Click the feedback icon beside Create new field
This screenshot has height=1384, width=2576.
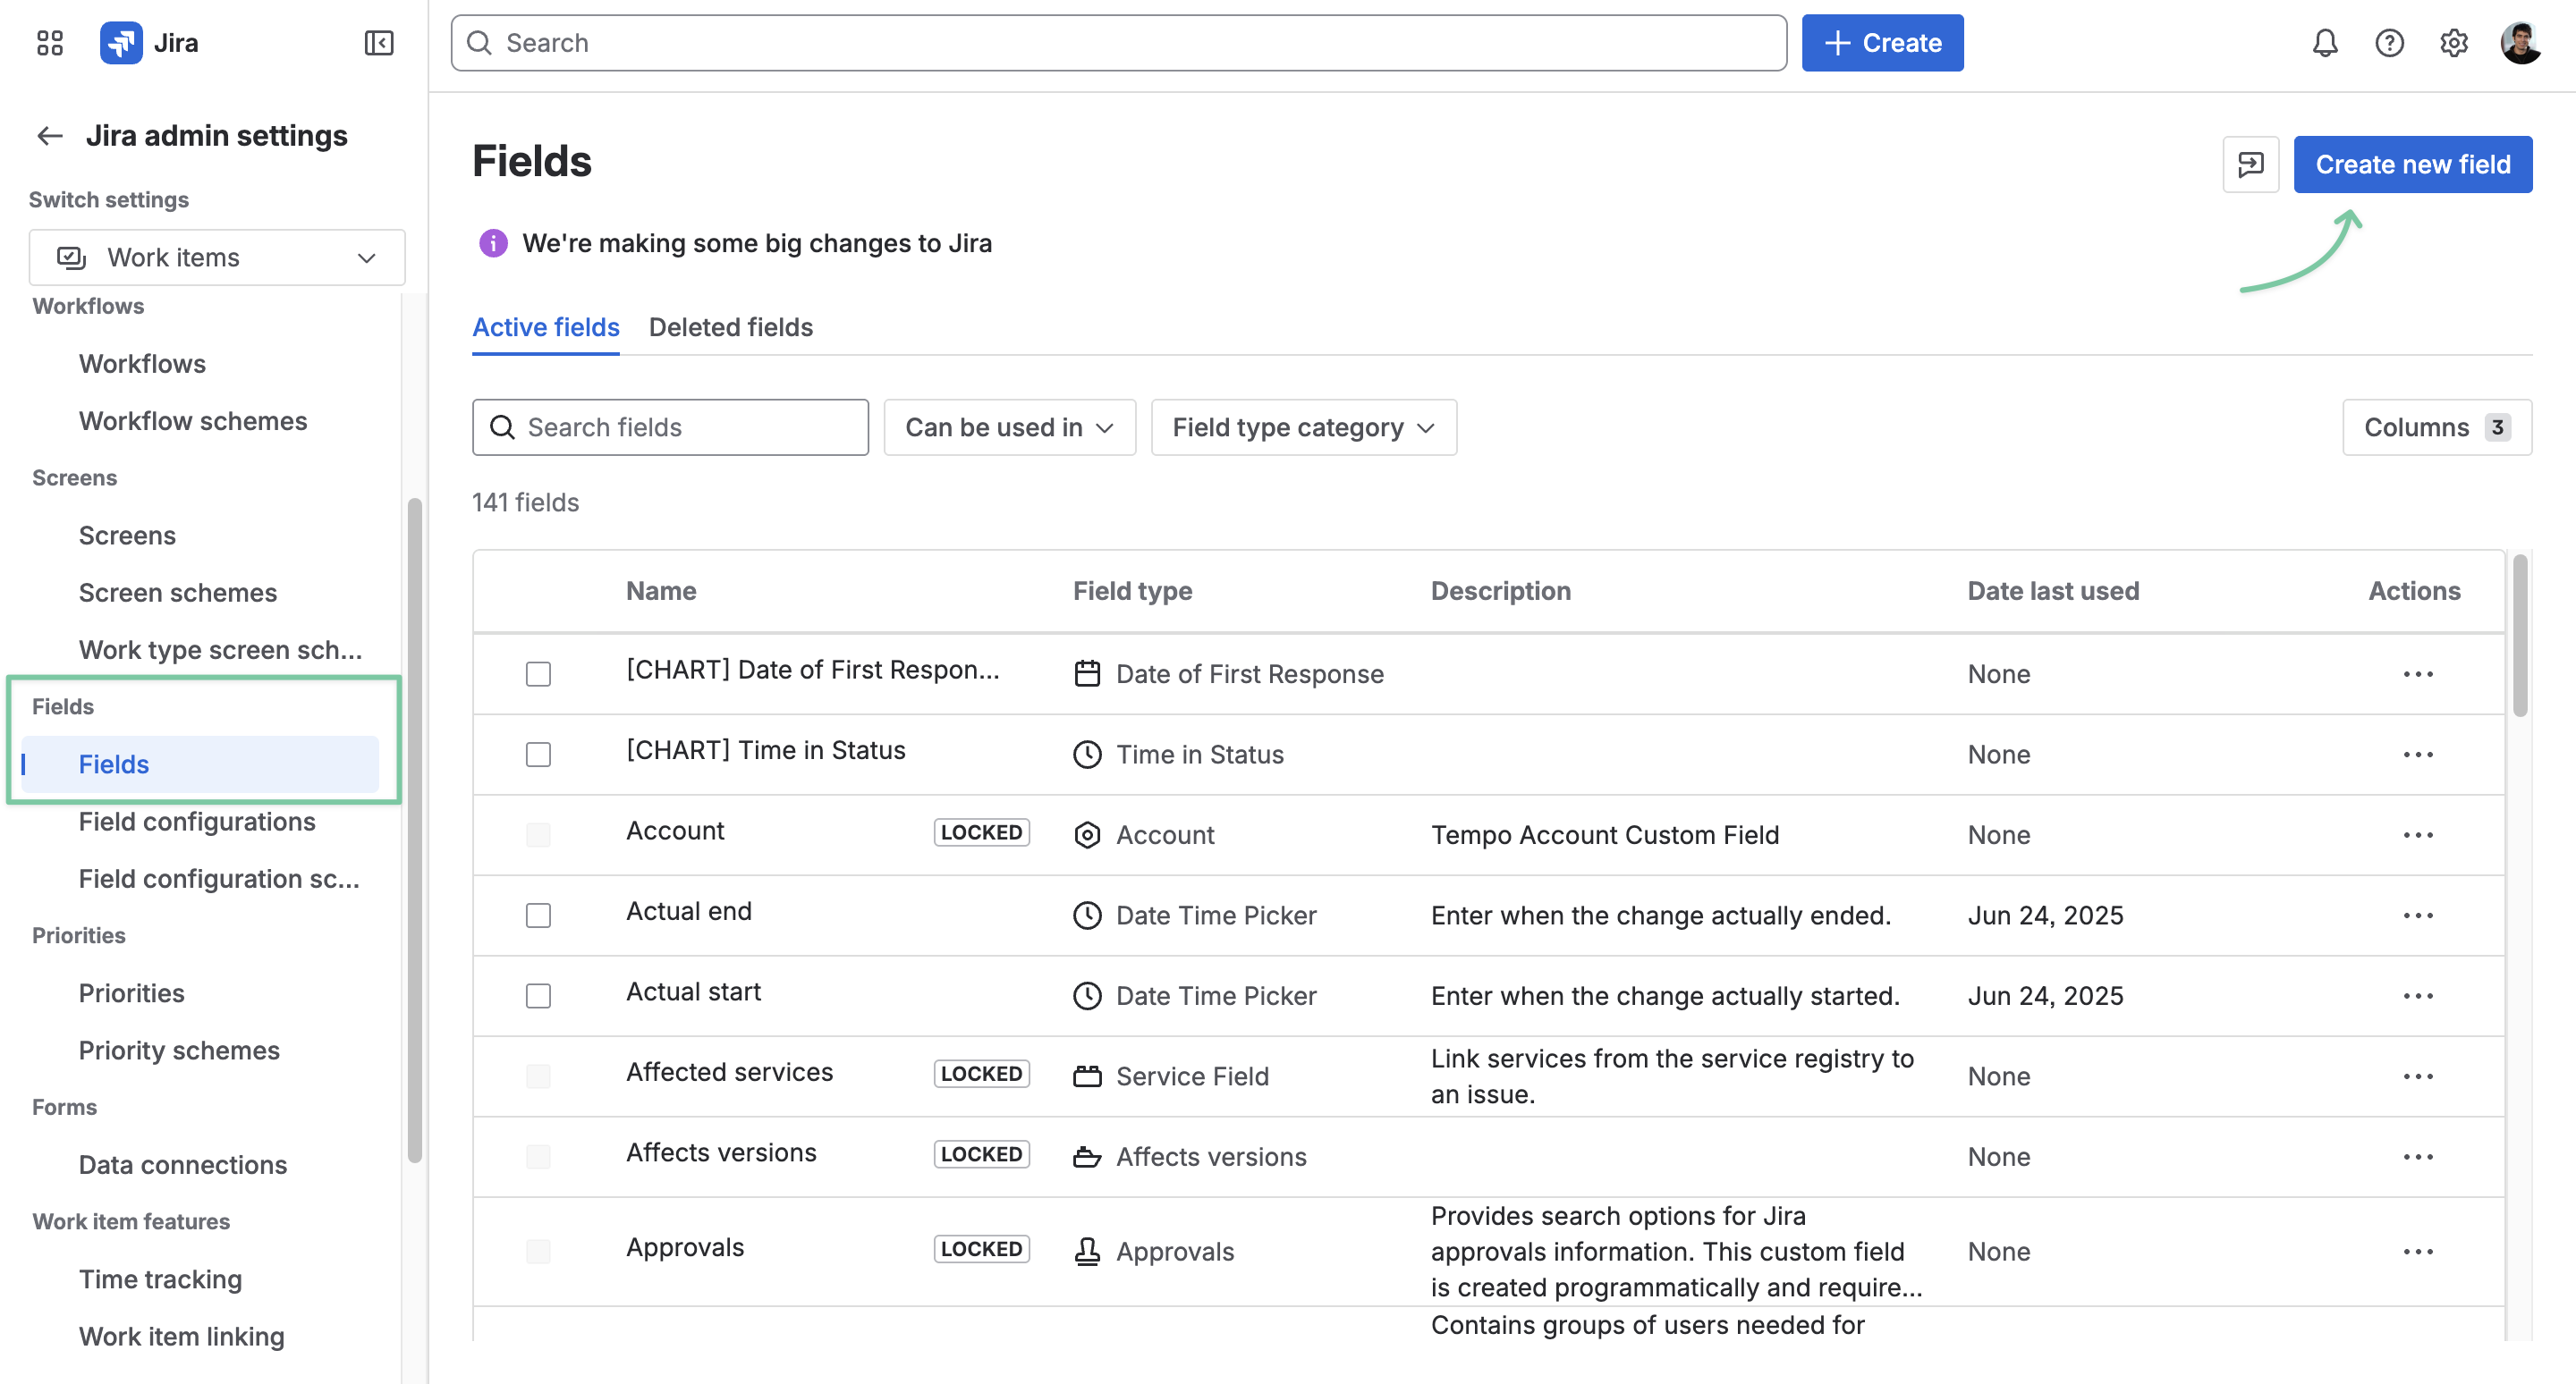[2250, 164]
